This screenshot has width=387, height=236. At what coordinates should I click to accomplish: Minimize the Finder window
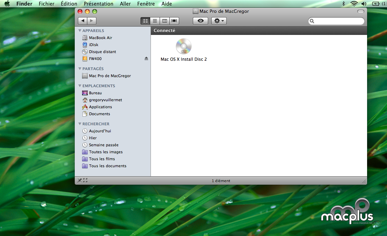(87, 11)
